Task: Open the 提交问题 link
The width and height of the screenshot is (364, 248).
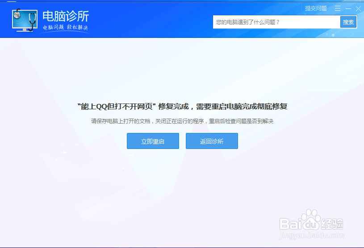Action: tap(316, 8)
